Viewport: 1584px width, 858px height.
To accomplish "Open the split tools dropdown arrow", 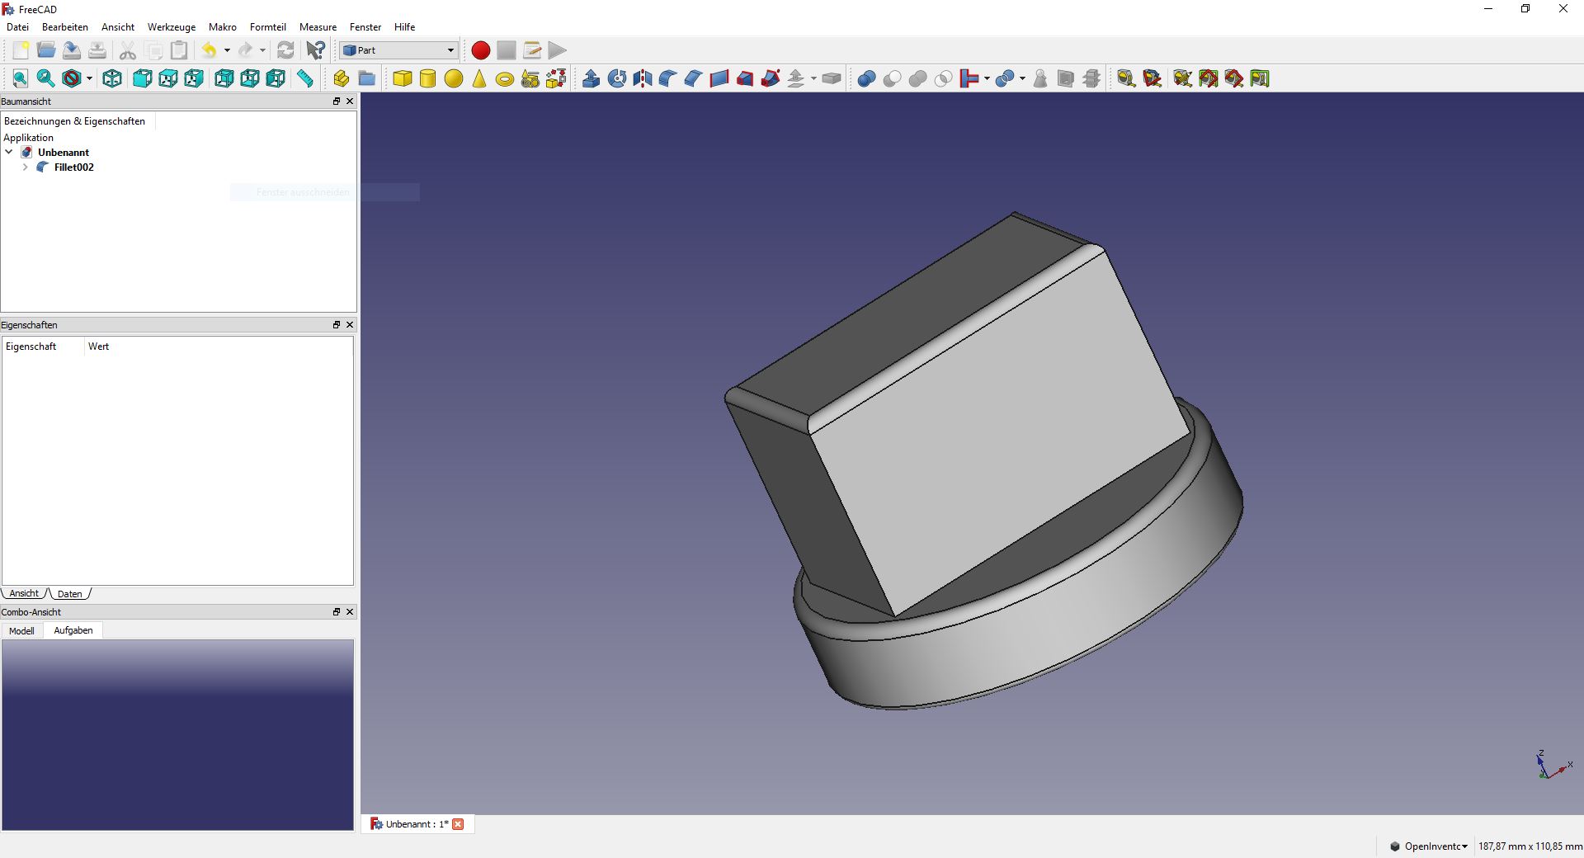I will click(1022, 78).
